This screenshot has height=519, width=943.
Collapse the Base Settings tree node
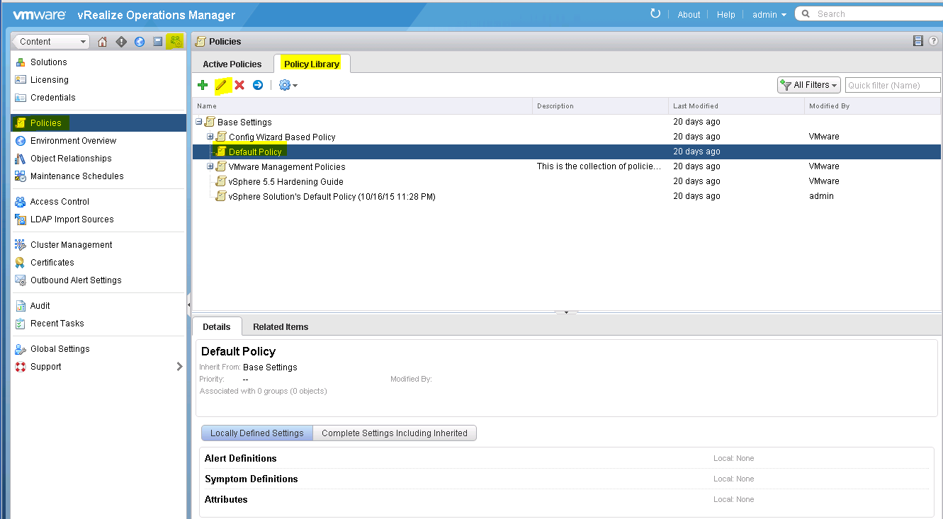pos(199,122)
